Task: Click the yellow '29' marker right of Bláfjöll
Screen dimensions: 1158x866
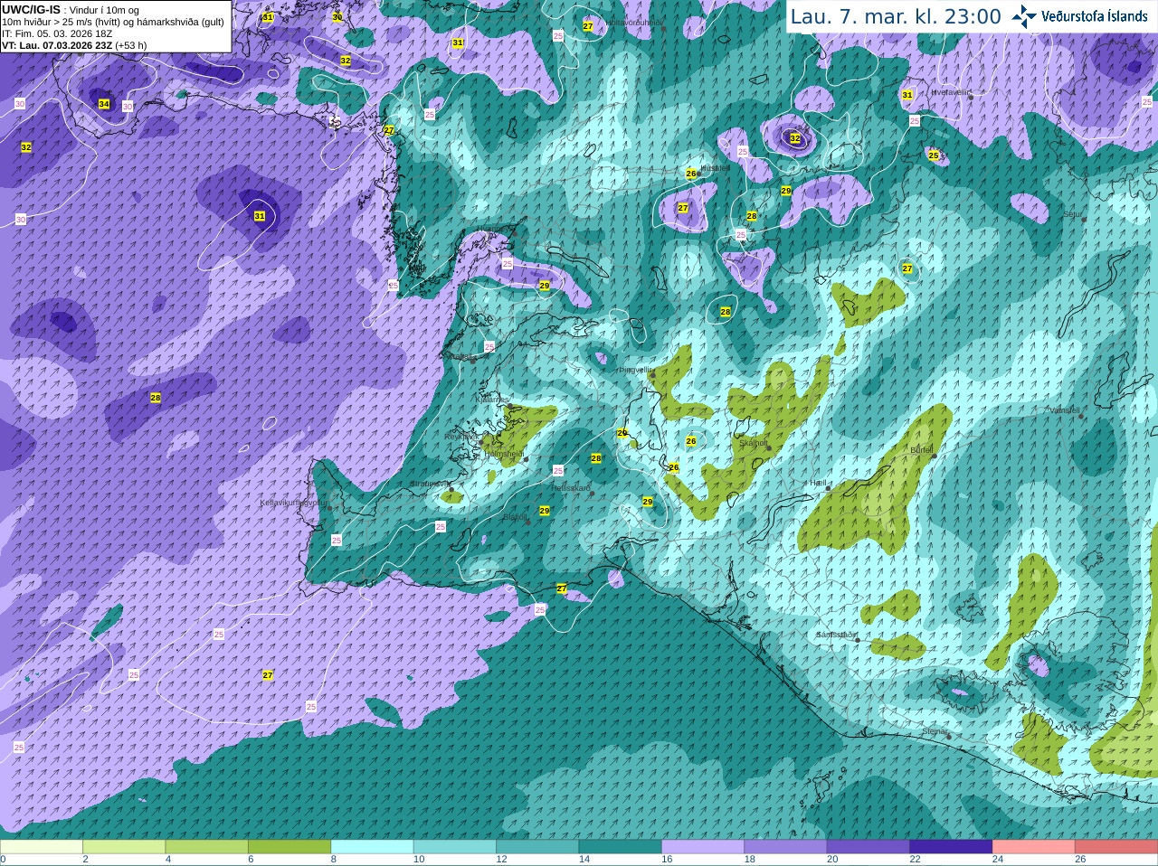Action: point(545,511)
